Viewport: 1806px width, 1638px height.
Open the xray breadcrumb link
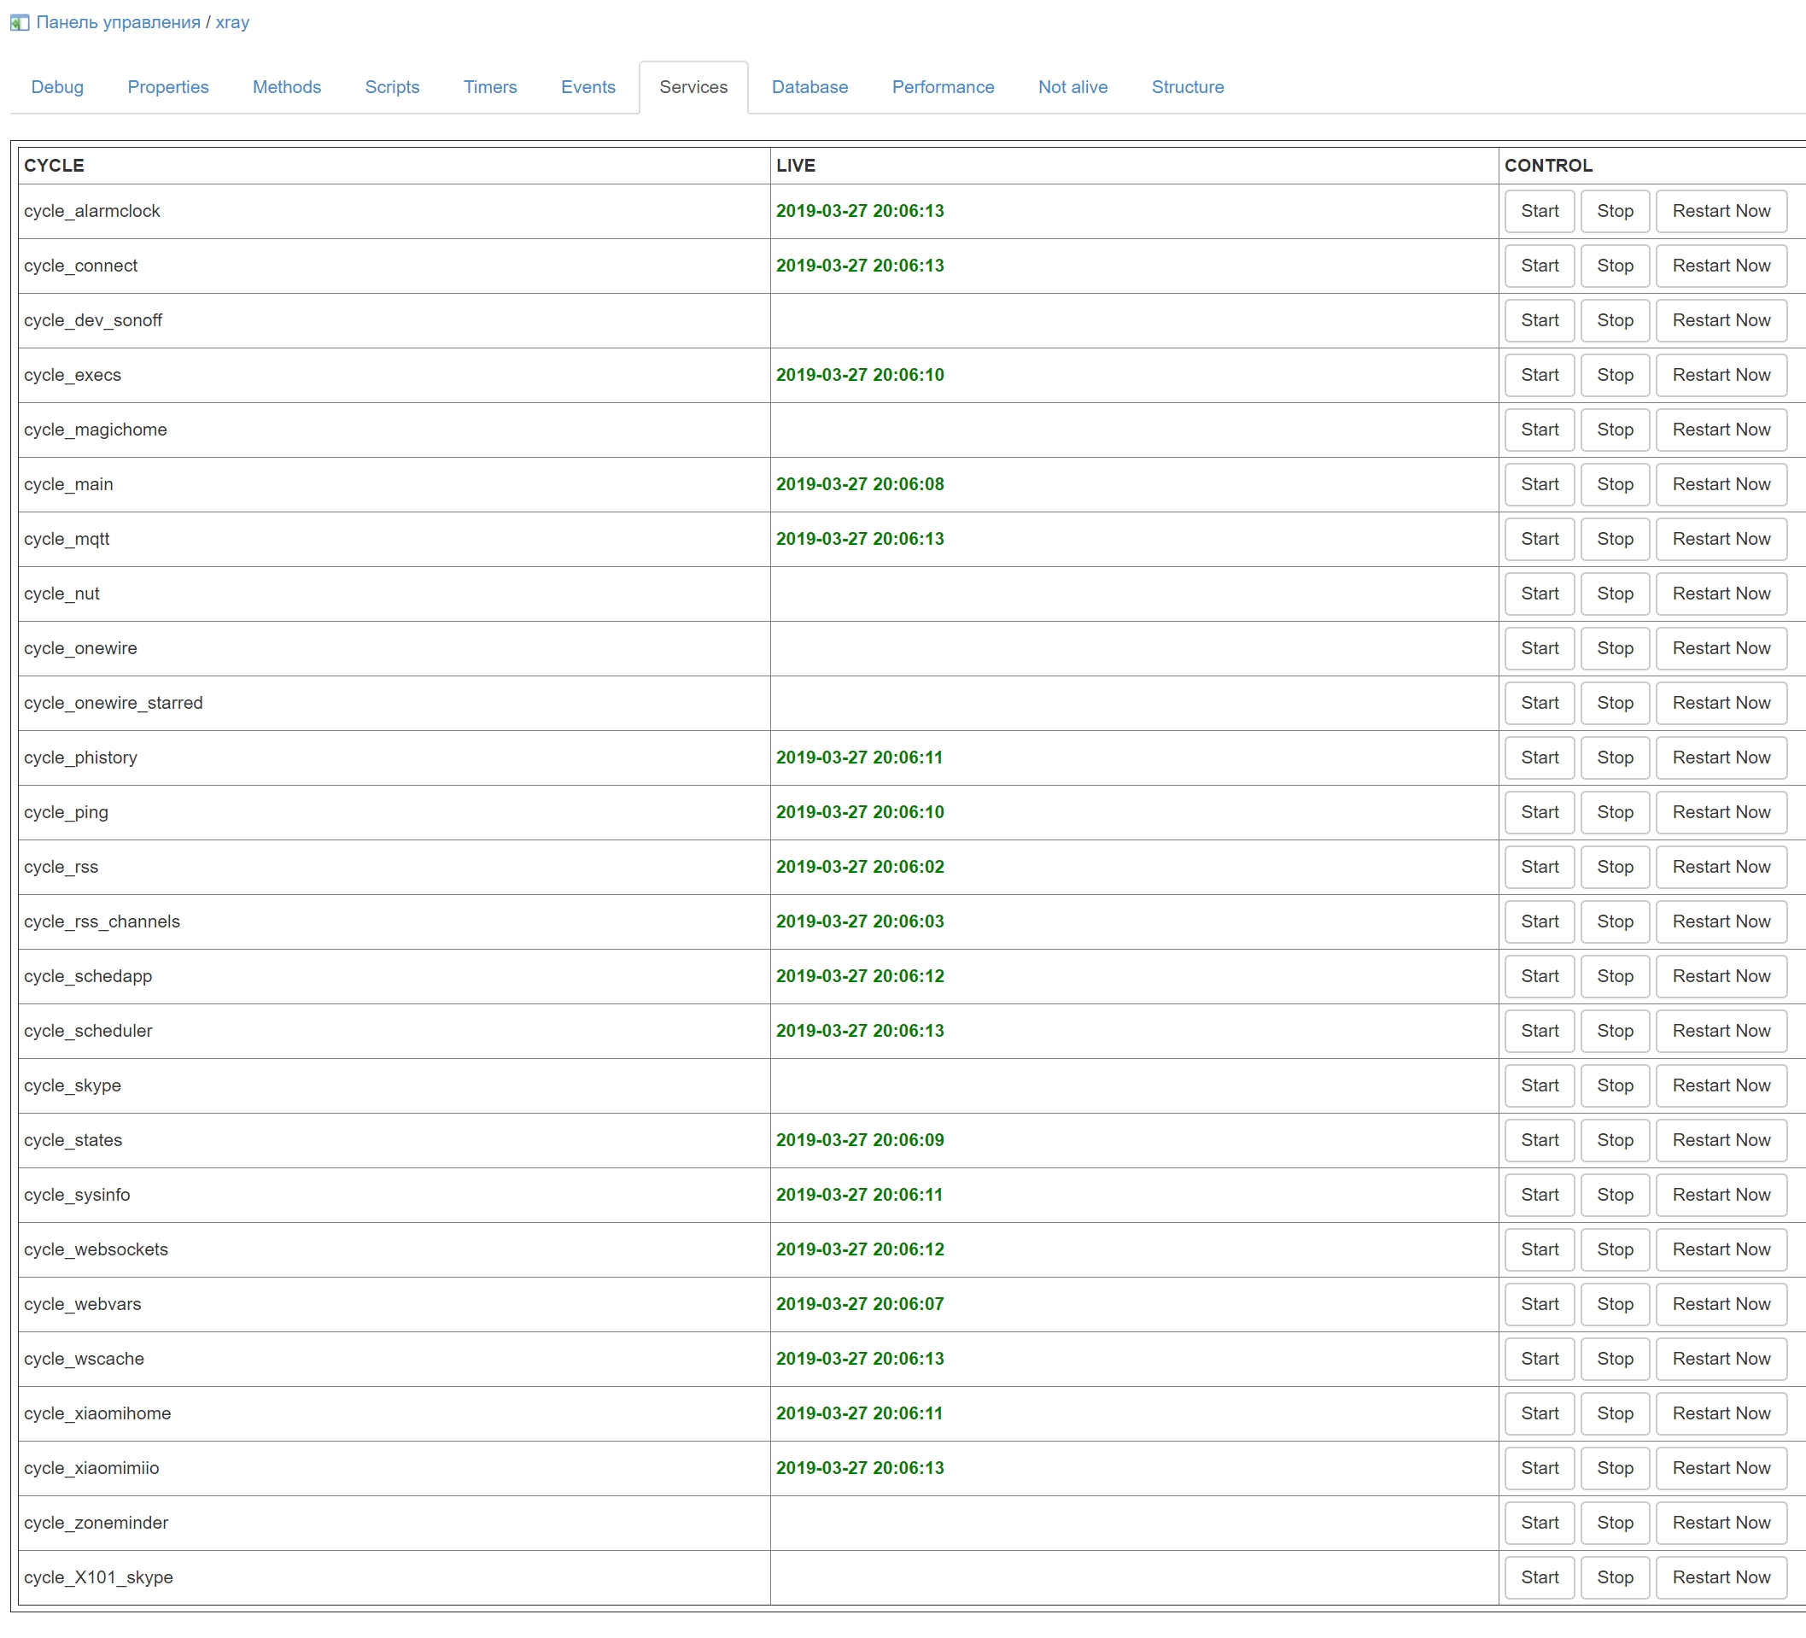[232, 22]
